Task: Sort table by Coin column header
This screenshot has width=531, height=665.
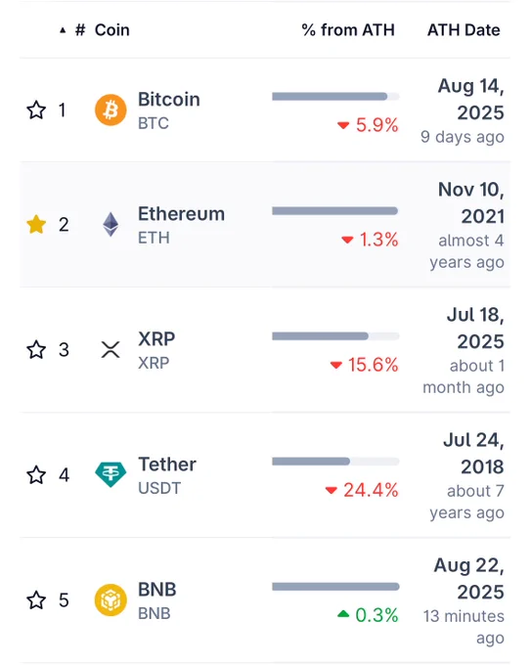Action: (111, 30)
